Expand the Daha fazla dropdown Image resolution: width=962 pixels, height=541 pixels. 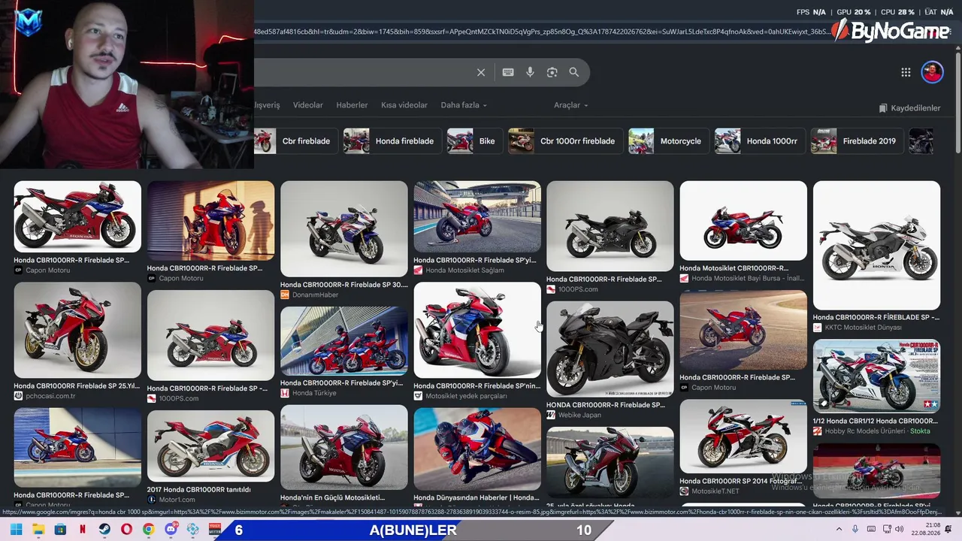(464, 105)
